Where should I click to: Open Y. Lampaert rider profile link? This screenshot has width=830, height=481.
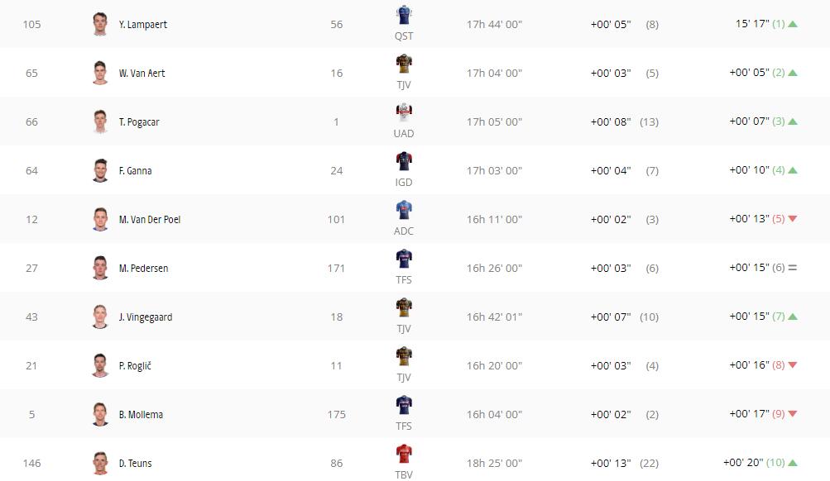coord(143,24)
